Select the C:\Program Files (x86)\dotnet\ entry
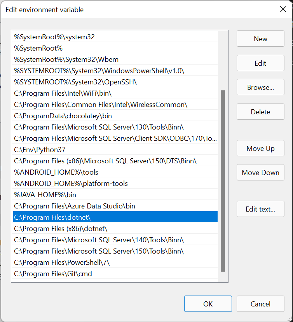Image resolution: width=293 pixels, height=322 pixels. point(60,229)
